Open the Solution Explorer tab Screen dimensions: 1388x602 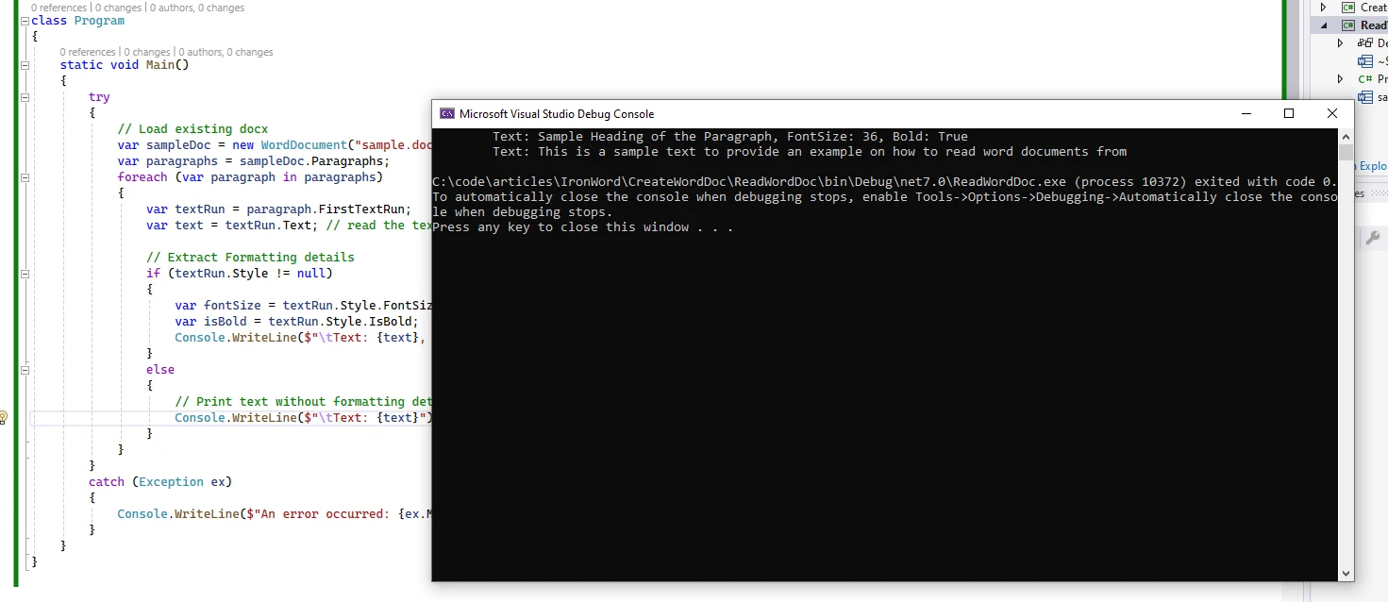1373,166
